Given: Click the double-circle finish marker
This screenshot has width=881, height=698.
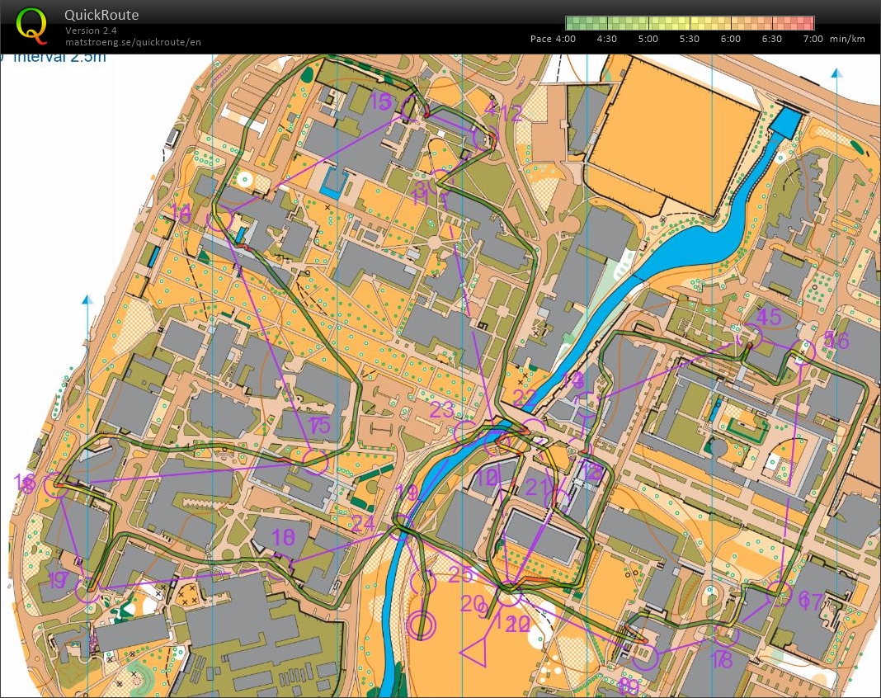Looking at the screenshot, I should tap(422, 625).
